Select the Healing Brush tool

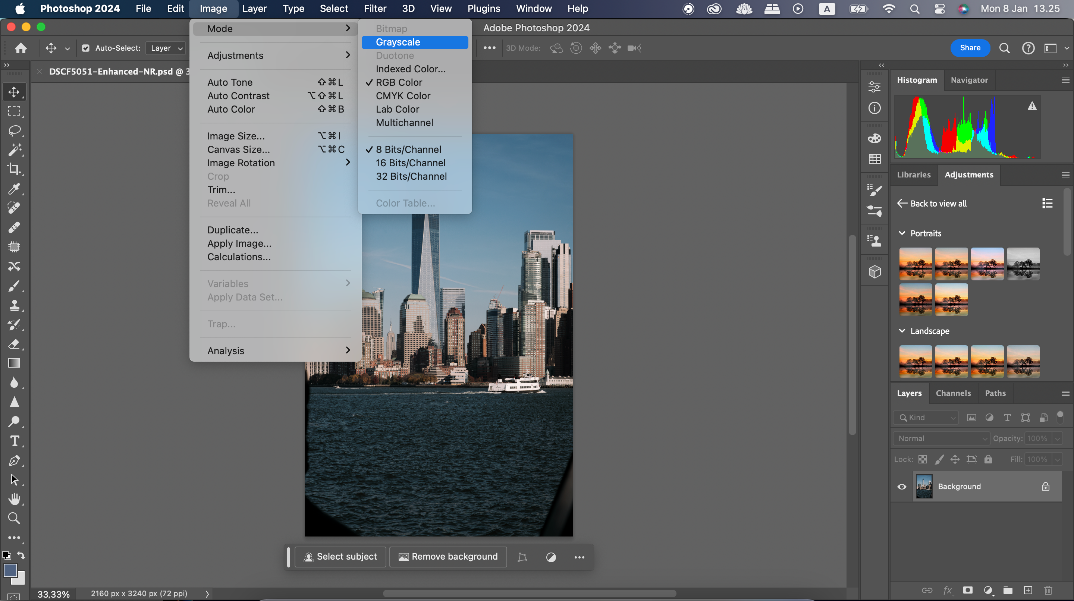pyautogui.click(x=15, y=227)
